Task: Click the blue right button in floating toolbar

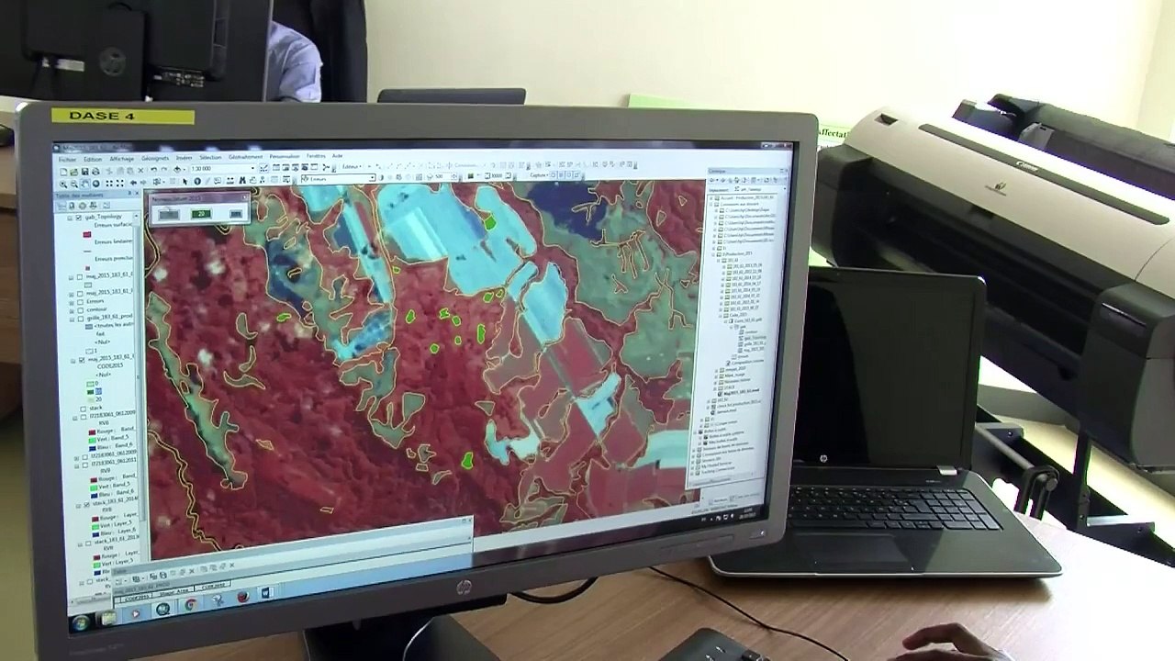Action: [236, 214]
